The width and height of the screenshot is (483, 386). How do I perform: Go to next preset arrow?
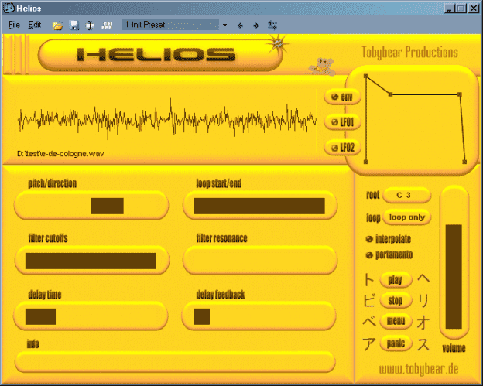pyautogui.click(x=255, y=26)
